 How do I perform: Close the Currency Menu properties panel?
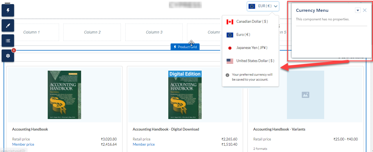[x=365, y=10]
